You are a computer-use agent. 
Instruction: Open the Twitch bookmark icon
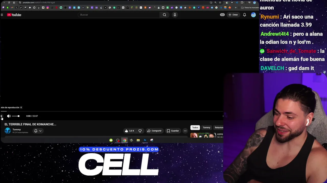(x=3, y=8)
